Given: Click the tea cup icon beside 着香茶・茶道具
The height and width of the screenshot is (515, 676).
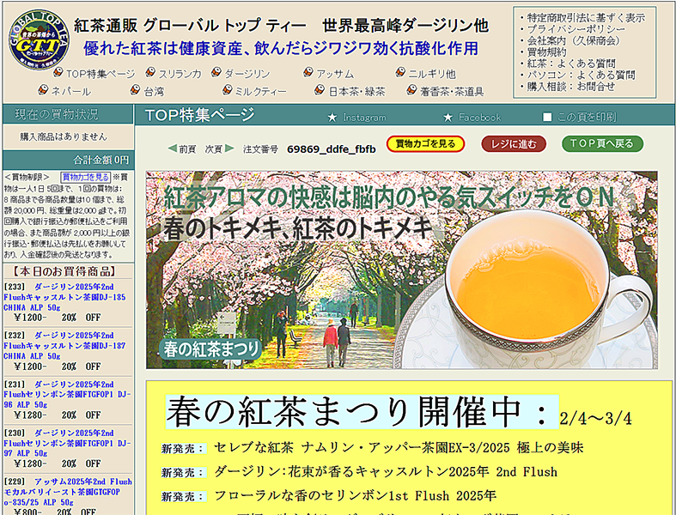Looking at the screenshot, I should point(412,89).
